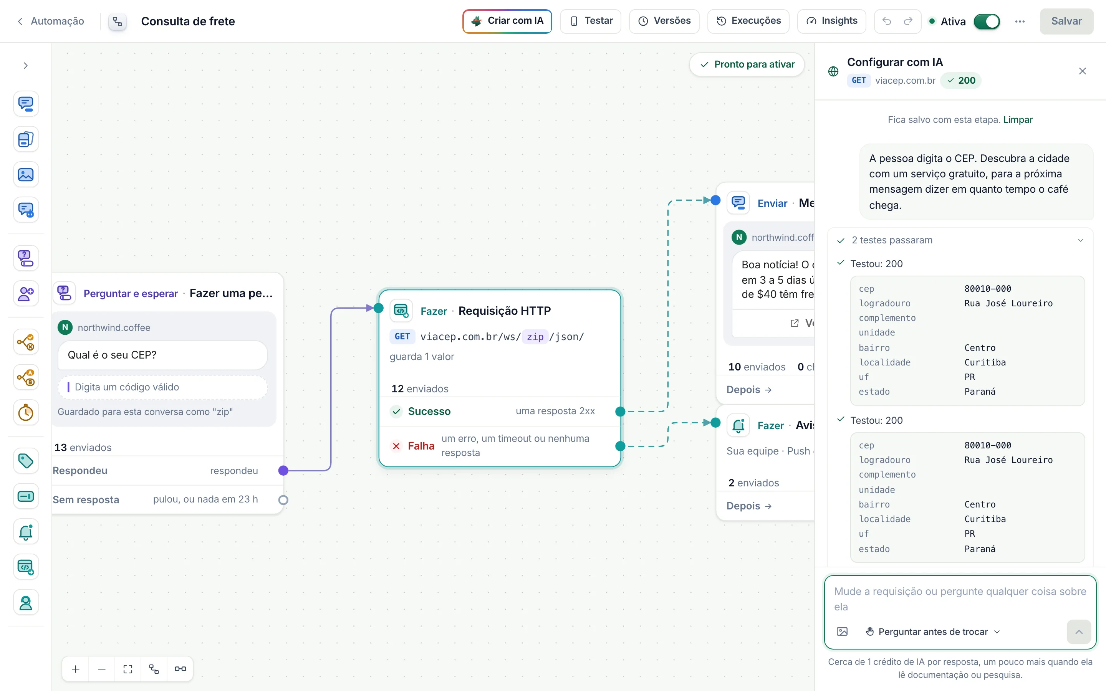Click 'Qual é o seu CEP?' message bubble

(163, 355)
